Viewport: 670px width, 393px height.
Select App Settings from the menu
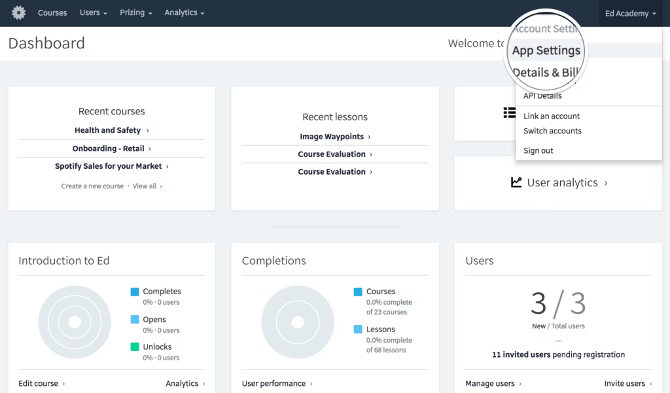(546, 50)
